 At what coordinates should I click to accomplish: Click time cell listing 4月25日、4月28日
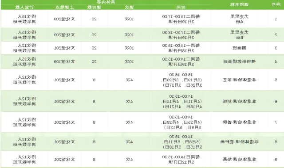(181, 122)
